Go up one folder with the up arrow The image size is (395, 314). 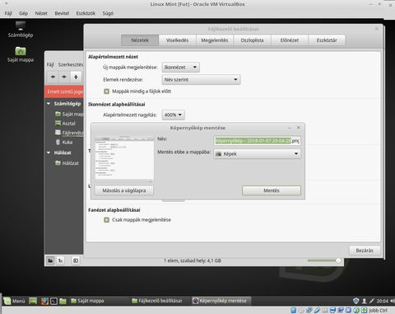(x=76, y=77)
